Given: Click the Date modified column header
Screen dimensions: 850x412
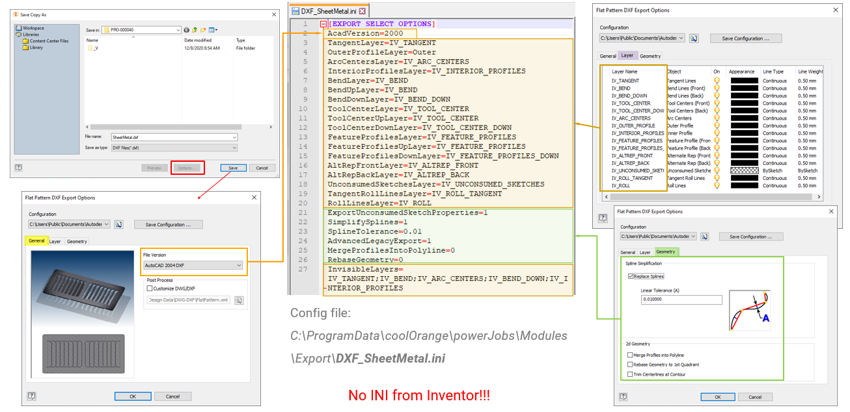Looking at the screenshot, I should [198, 40].
